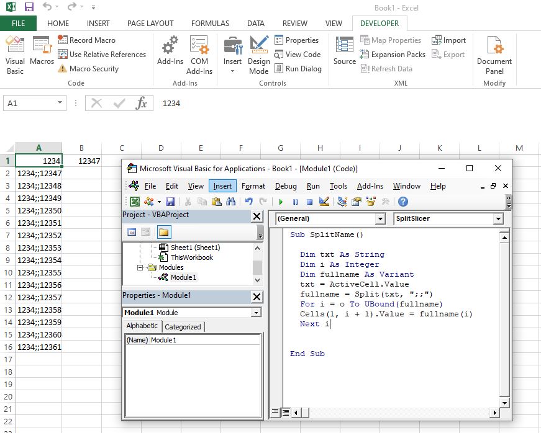Close the Project - VBAProject pane
This screenshot has width=541, height=433.
pos(257,216)
